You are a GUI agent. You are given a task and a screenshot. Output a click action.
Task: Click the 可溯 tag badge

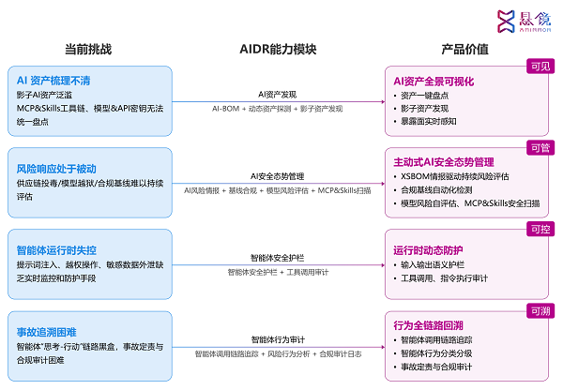point(540,310)
